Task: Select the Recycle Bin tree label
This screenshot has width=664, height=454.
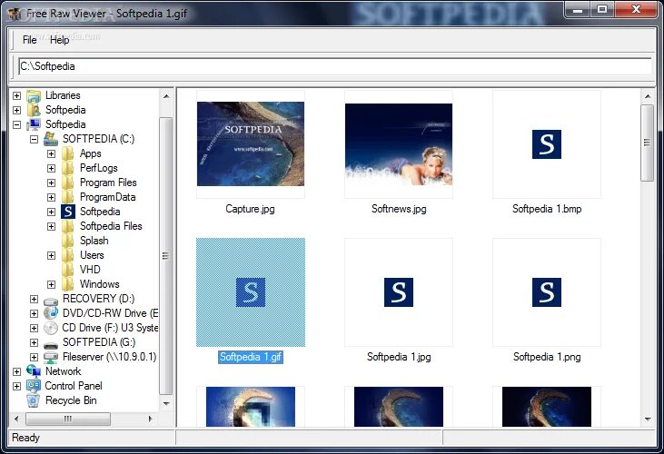Action: click(71, 400)
